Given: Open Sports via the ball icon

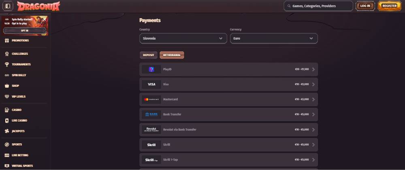Looking at the screenshot, I should click(x=7, y=145).
